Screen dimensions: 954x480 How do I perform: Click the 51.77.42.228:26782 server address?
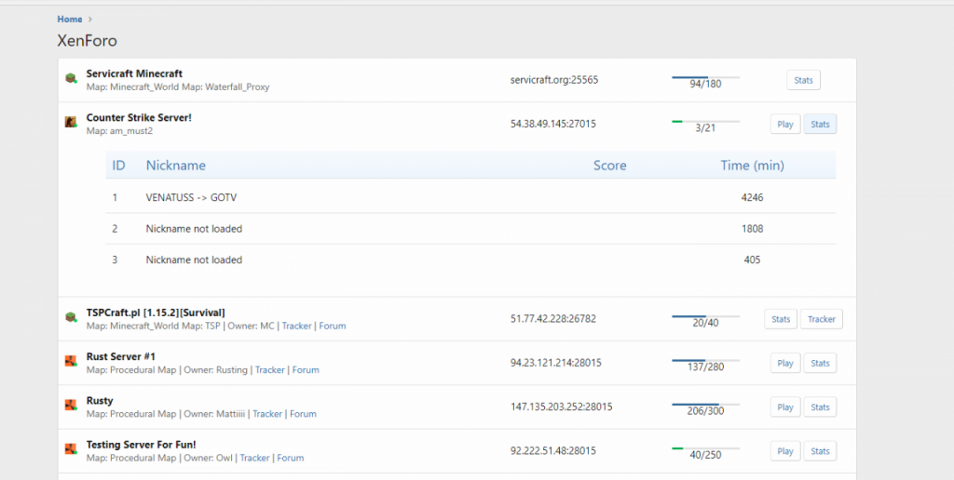(x=553, y=319)
